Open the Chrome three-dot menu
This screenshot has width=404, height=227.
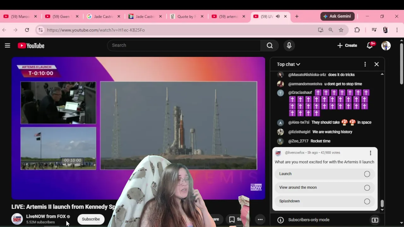click(x=397, y=30)
